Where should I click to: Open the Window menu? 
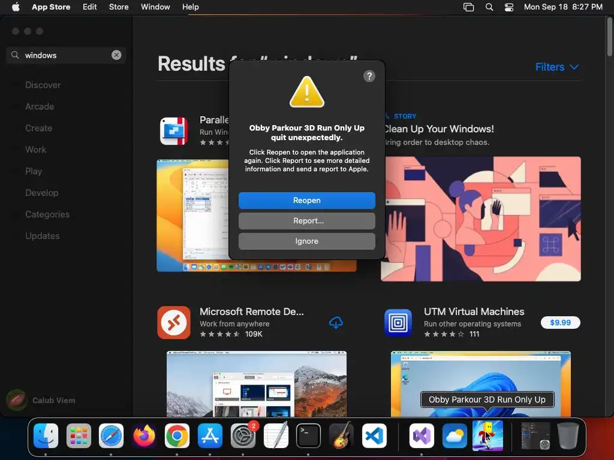(155, 7)
